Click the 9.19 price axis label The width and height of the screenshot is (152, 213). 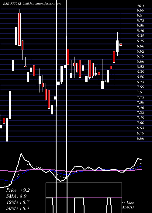click(x=140, y=41)
